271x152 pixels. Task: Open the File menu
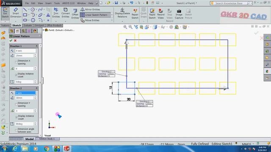pos(27,3)
